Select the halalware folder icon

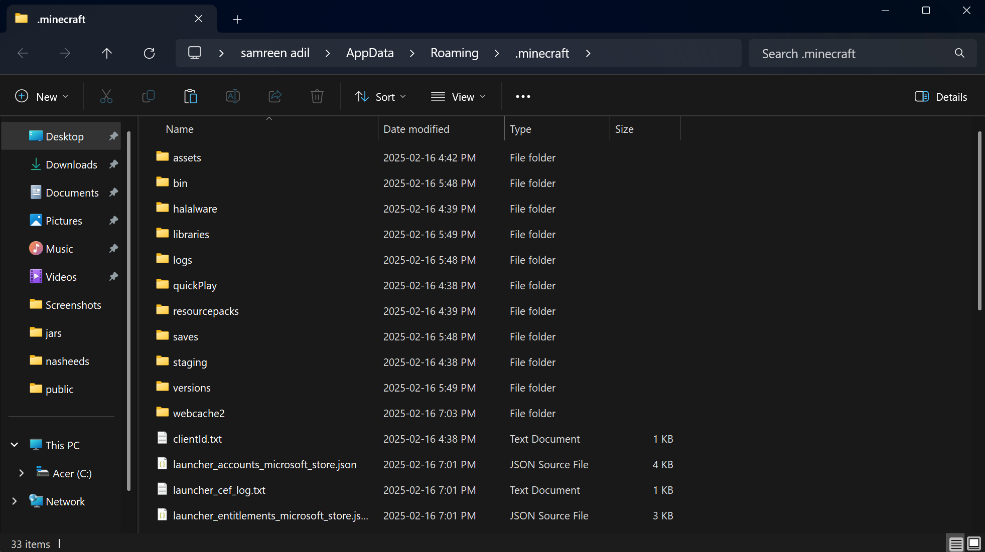(x=162, y=208)
